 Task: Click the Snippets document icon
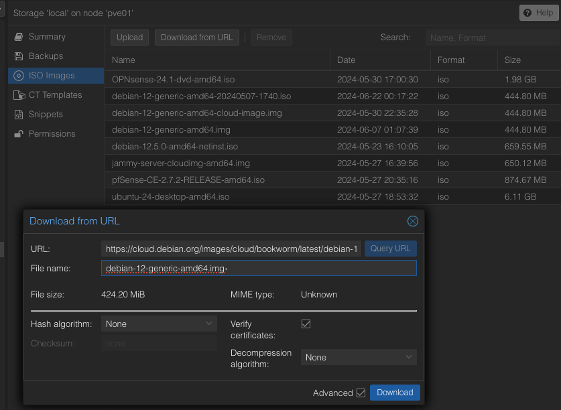click(18, 115)
